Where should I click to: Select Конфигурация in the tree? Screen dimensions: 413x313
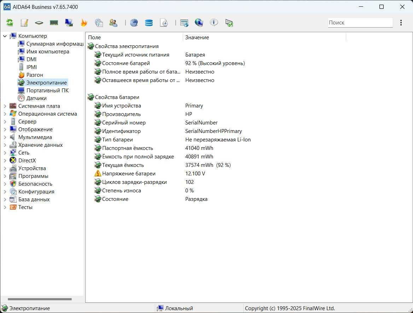click(x=36, y=192)
